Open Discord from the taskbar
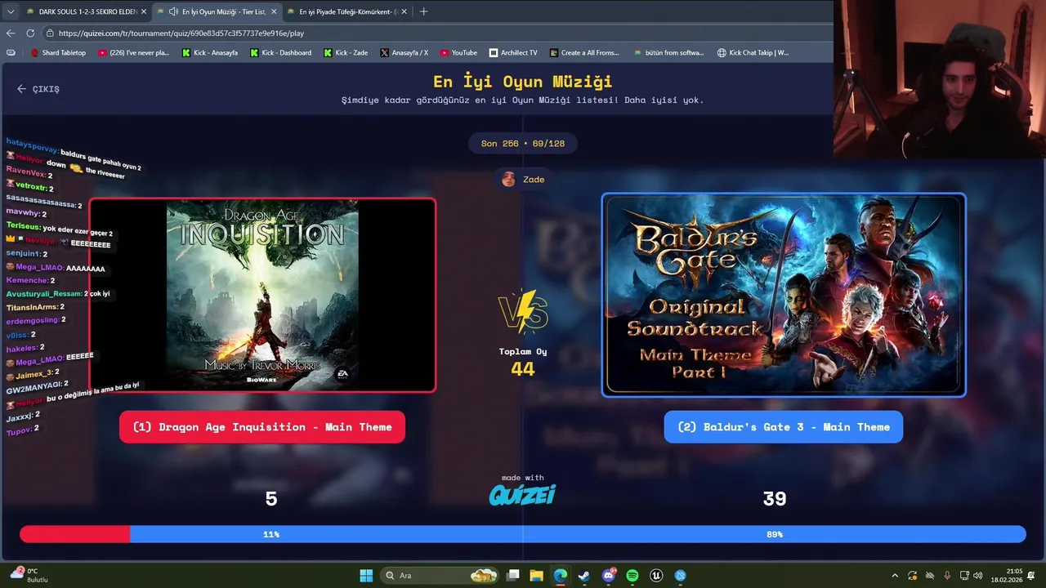Screen dimensions: 1046x588 click(x=609, y=576)
